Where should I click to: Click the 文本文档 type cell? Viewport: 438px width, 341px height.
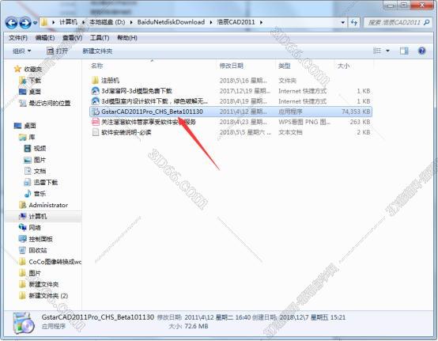290,132
